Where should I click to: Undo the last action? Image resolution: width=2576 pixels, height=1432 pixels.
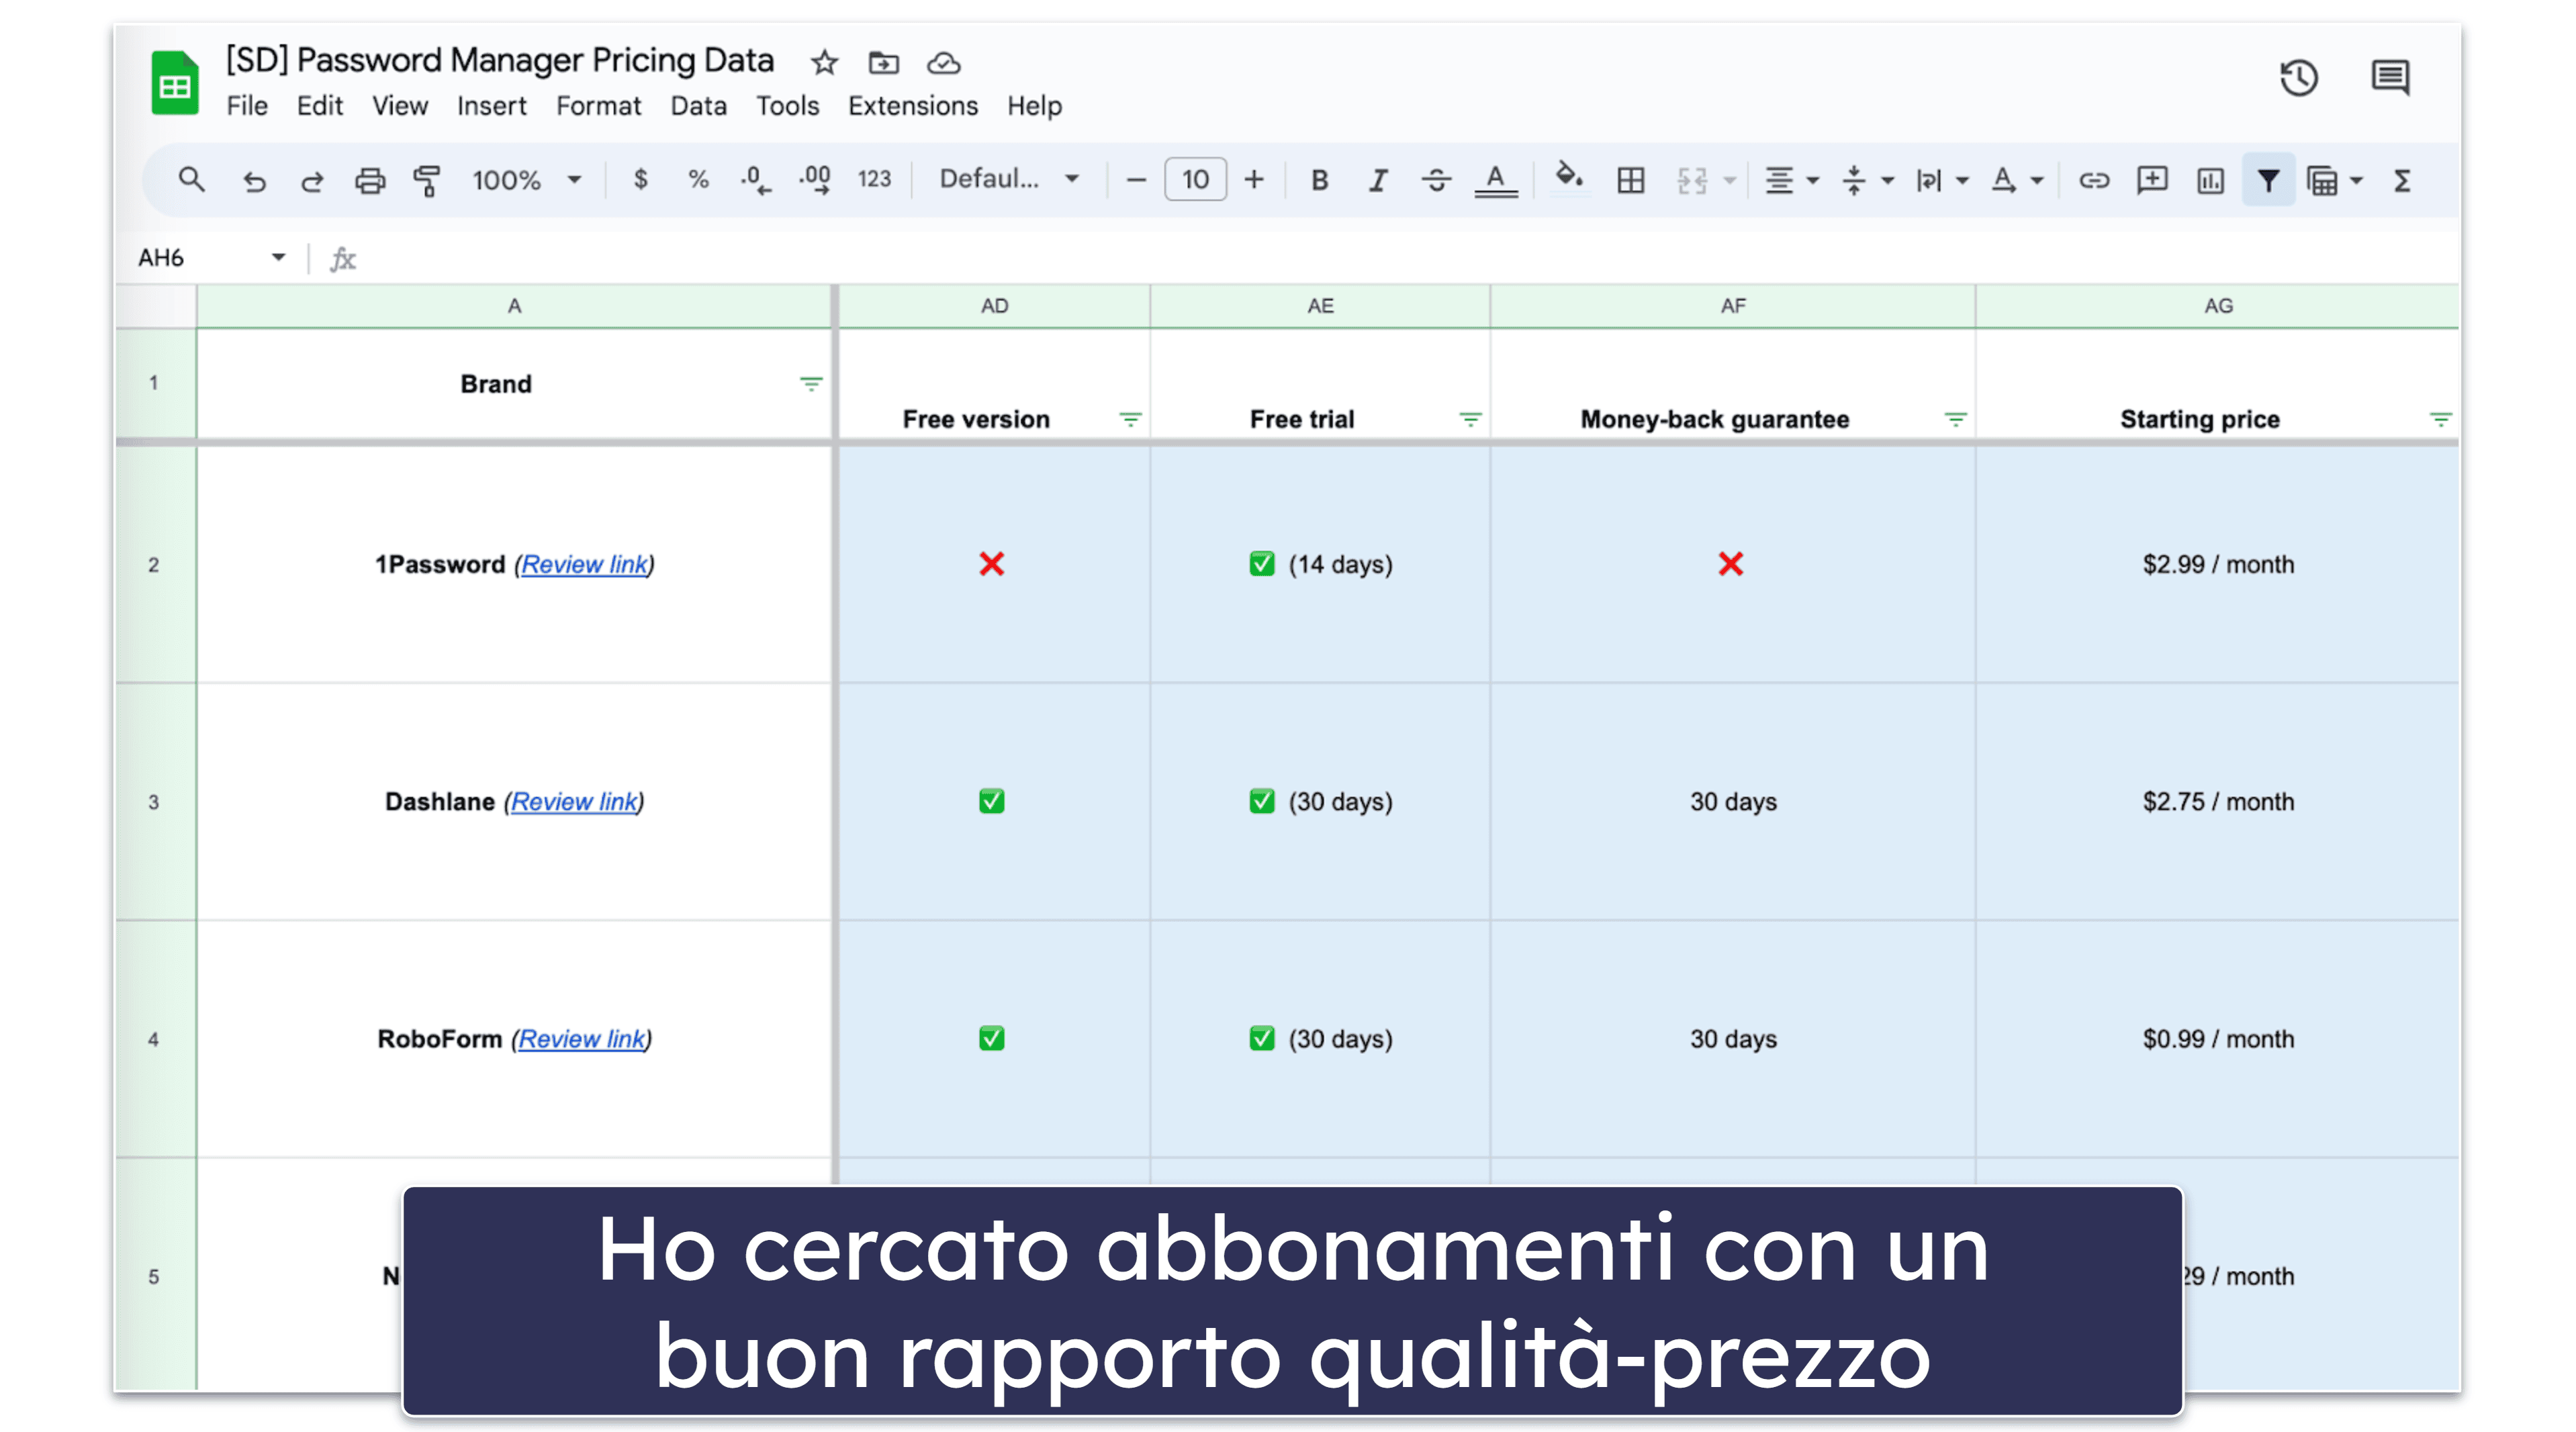pyautogui.click(x=254, y=181)
